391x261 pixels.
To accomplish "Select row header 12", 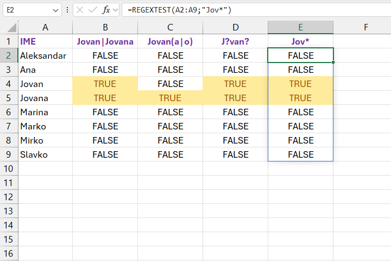I will [9, 197].
